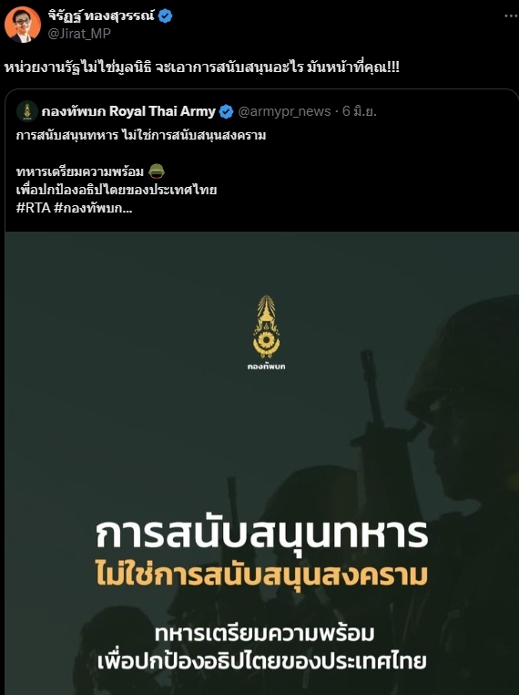519x695 pixels.
Task: Open the three-dot more options menu
Action: [511, 16]
